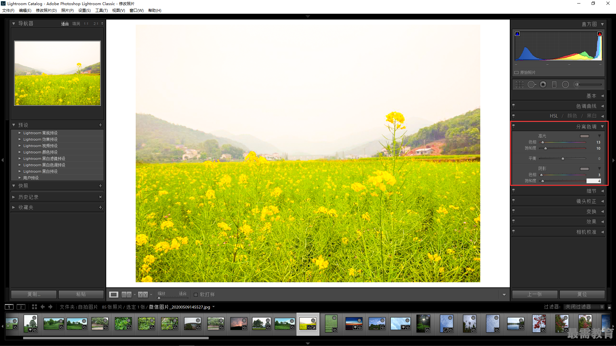Open the 高光 color swatch picker

point(585,136)
